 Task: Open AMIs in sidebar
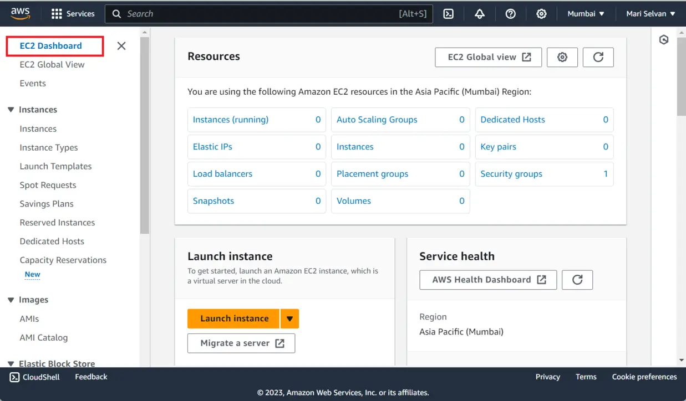click(29, 319)
